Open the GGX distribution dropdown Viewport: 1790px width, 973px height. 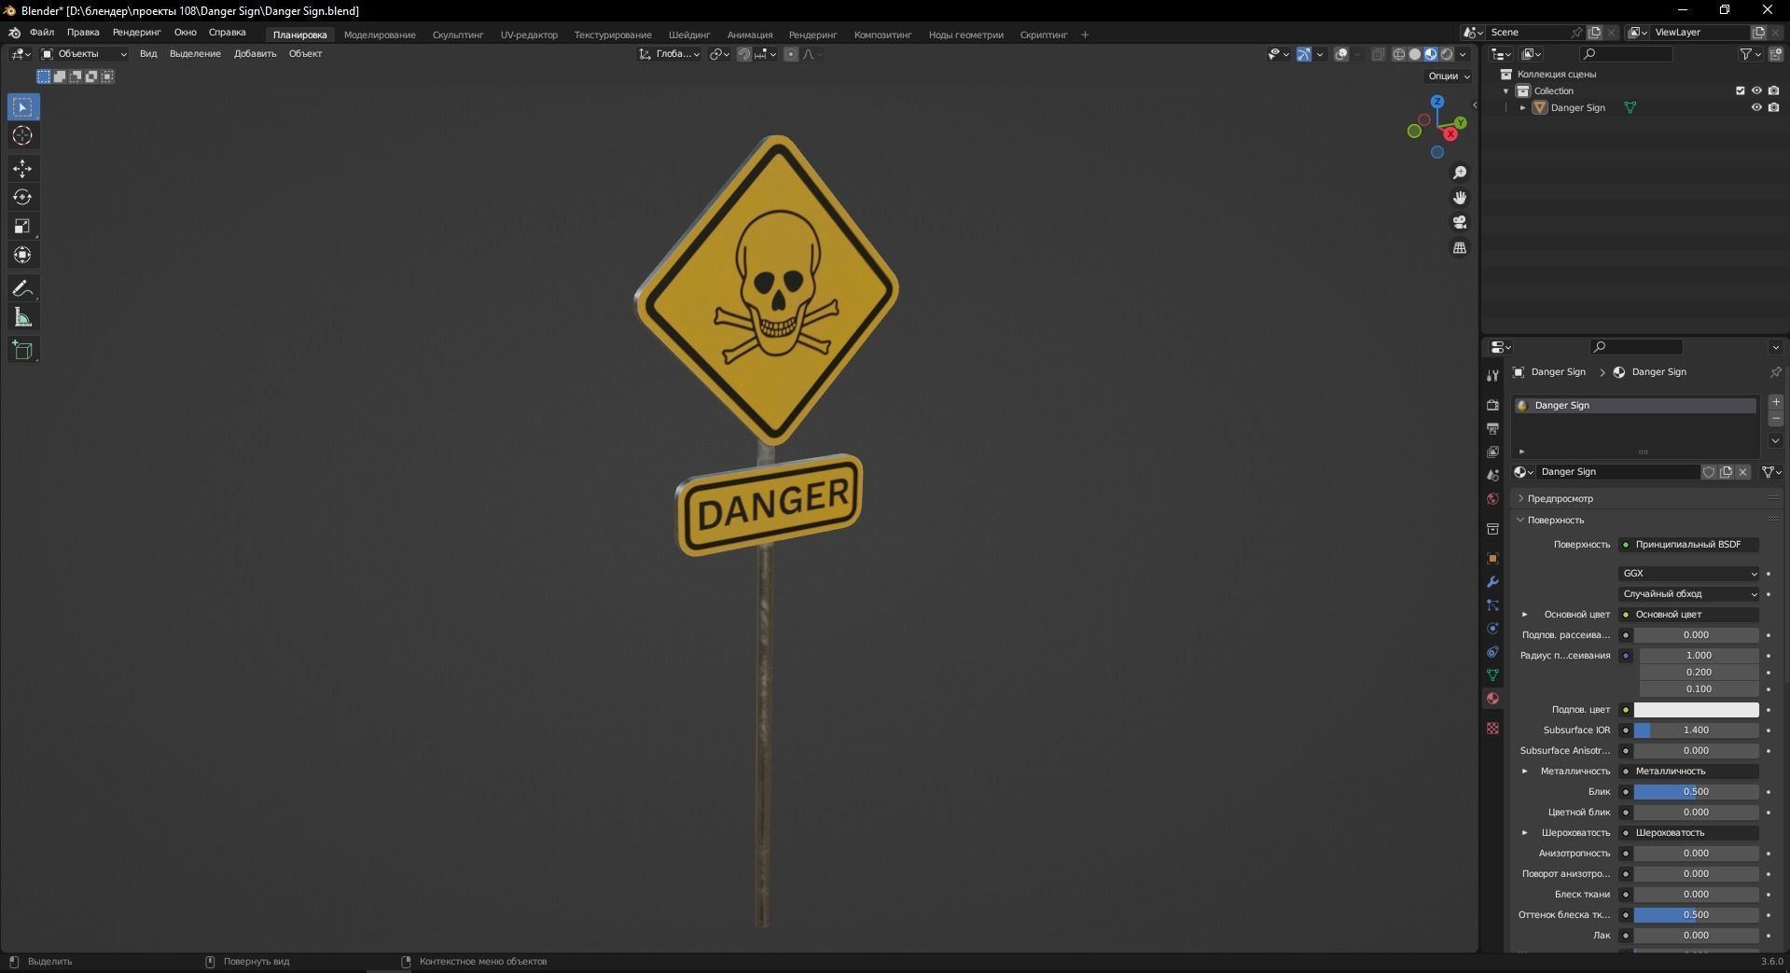click(1689, 574)
